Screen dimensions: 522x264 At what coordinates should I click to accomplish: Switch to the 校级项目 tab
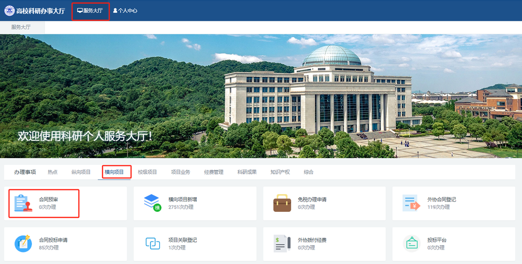148,172
